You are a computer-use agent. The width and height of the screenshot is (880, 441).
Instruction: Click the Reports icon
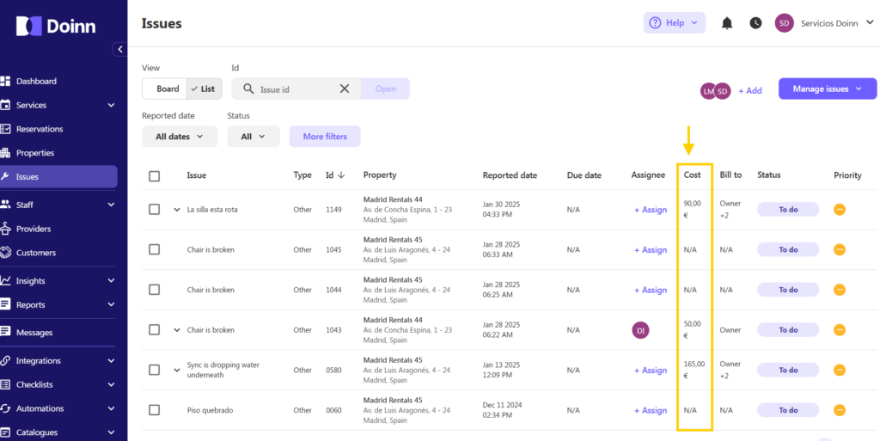(x=5, y=304)
